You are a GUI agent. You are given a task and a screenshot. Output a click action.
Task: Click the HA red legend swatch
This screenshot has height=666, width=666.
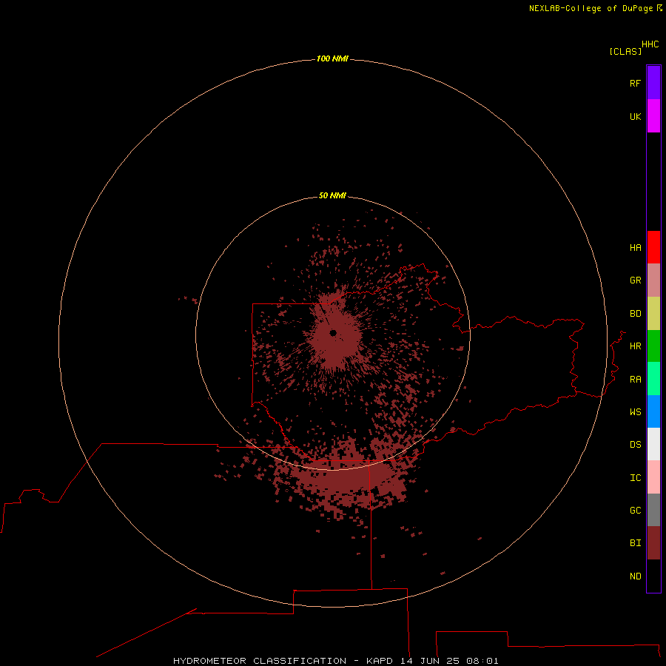pyautogui.click(x=653, y=247)
